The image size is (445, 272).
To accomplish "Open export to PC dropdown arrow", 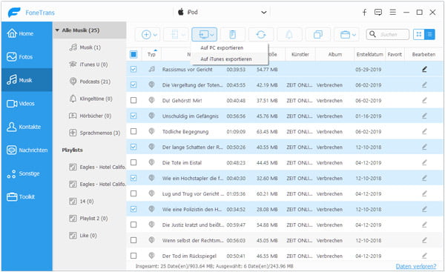I will pyautogui.click(x=212, y=35).
